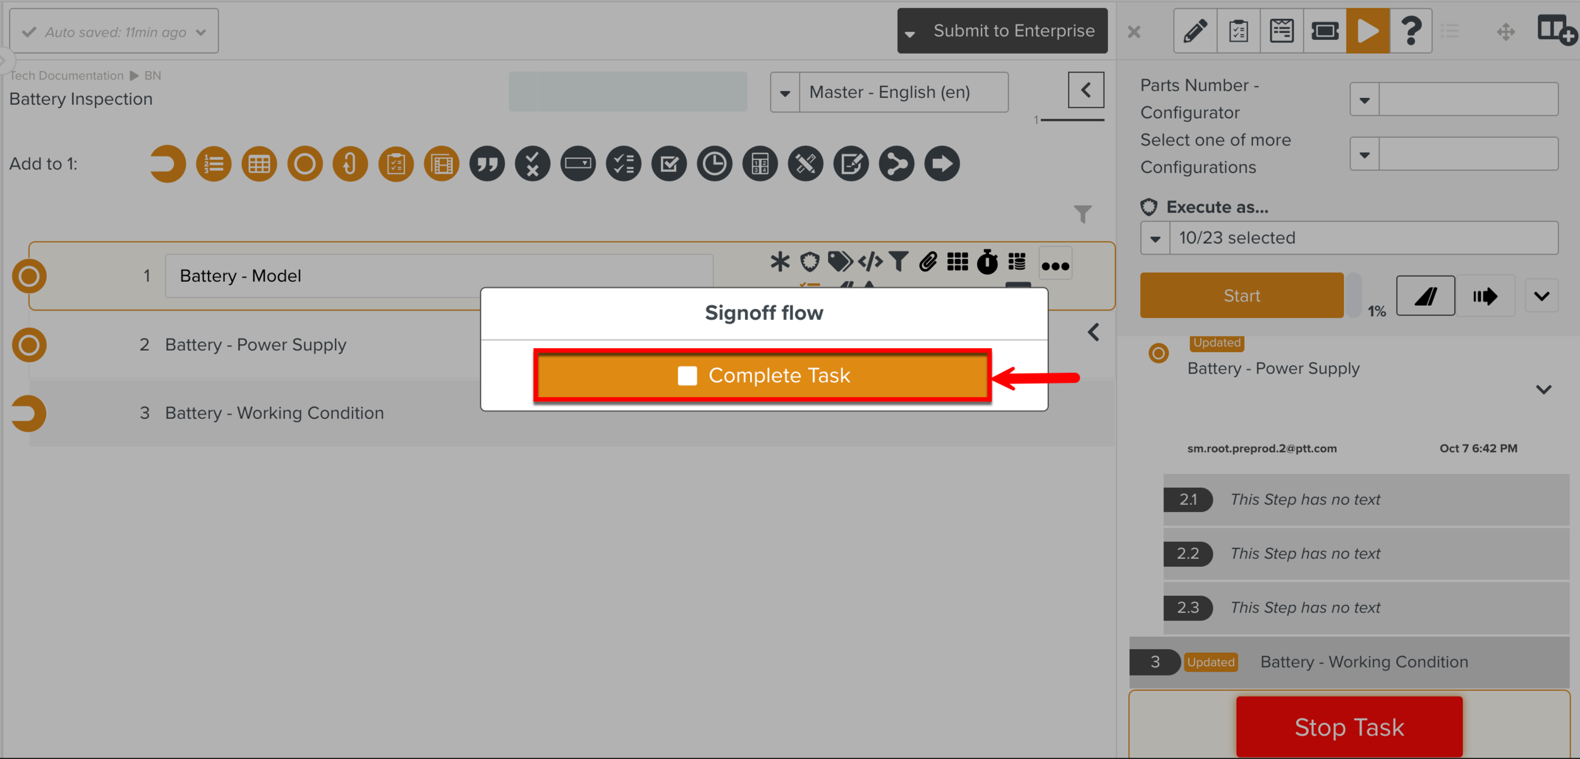The image size is (1580, 759).
Task: Add a table using the grid icon
Action: [259, 164]
